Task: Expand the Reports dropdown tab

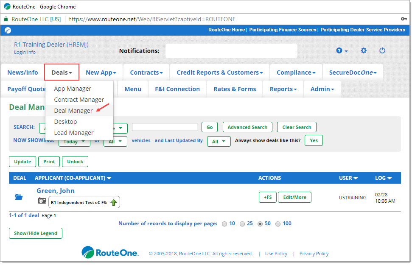Action: pos(283,89)
